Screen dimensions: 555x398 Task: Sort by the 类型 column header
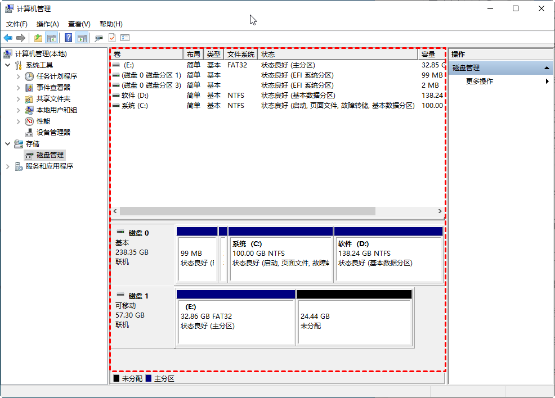pos(214,55)
